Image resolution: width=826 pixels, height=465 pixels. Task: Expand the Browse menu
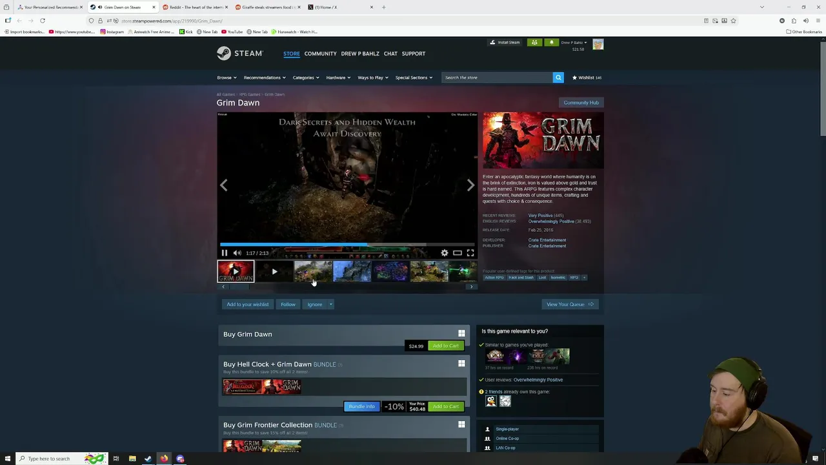(227, 77)
